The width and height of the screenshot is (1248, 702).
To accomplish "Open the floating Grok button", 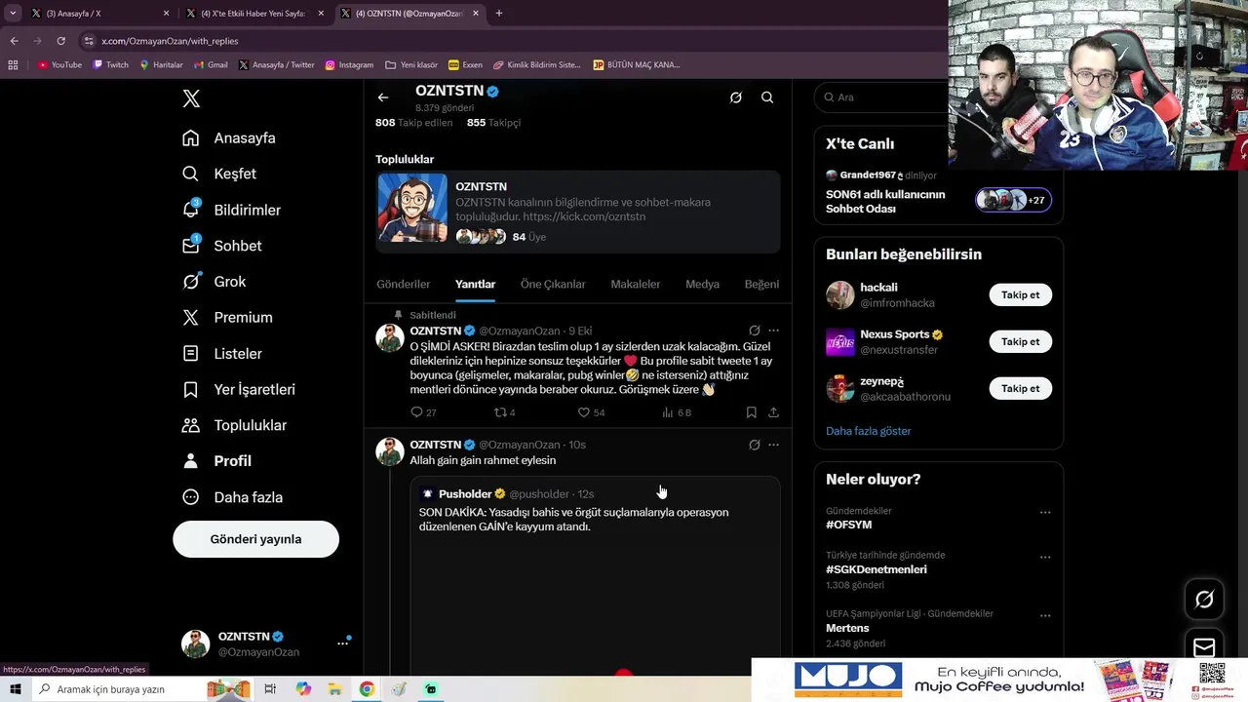I will click(x=1204, y=601).
